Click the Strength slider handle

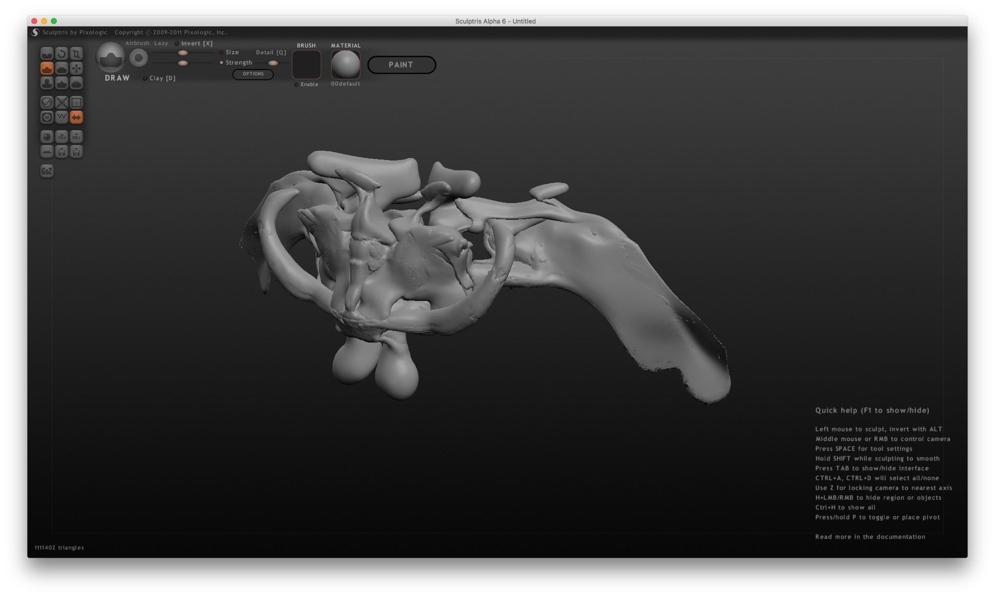pyautogui.click(x=183, y=63)
